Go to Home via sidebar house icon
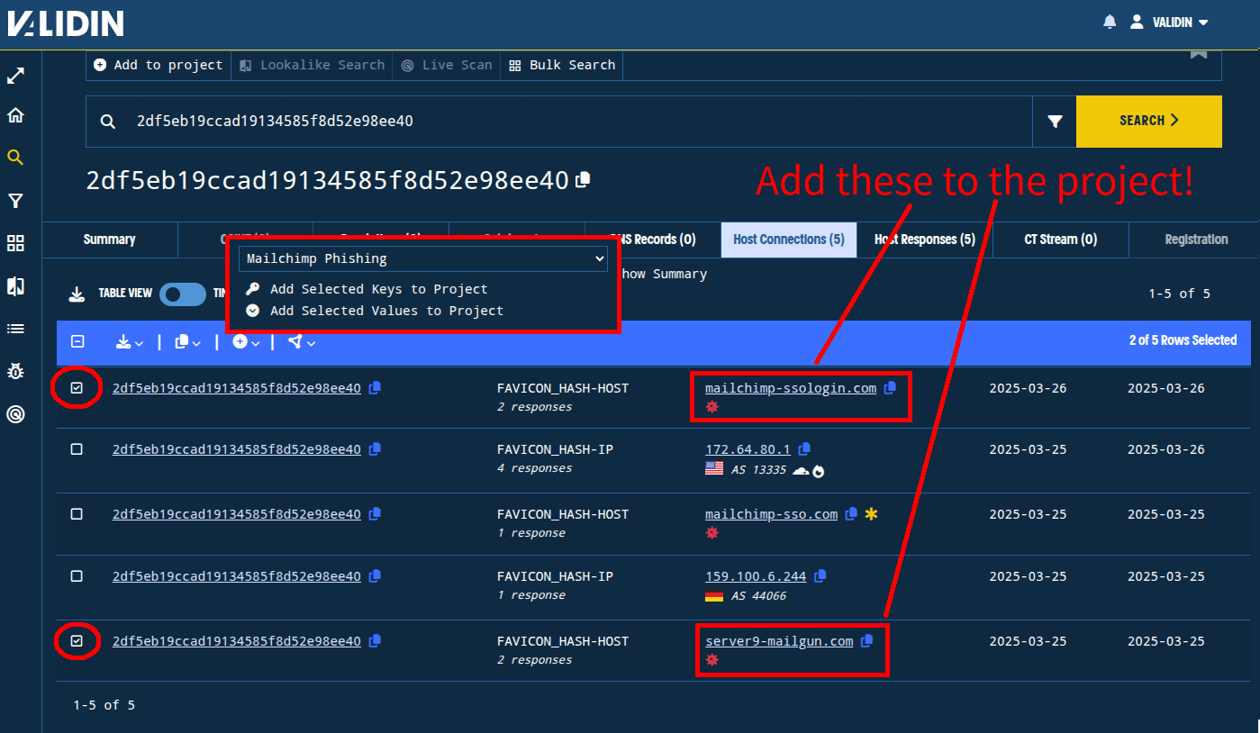Screen dimensions: 1260x733 click(15, 115)
